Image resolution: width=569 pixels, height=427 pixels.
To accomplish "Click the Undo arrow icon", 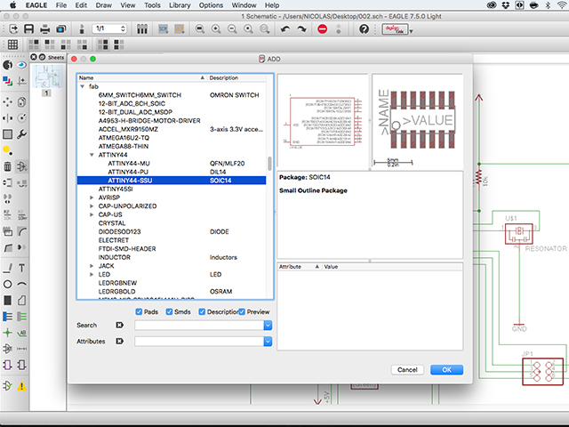I will tap(285, 29).
